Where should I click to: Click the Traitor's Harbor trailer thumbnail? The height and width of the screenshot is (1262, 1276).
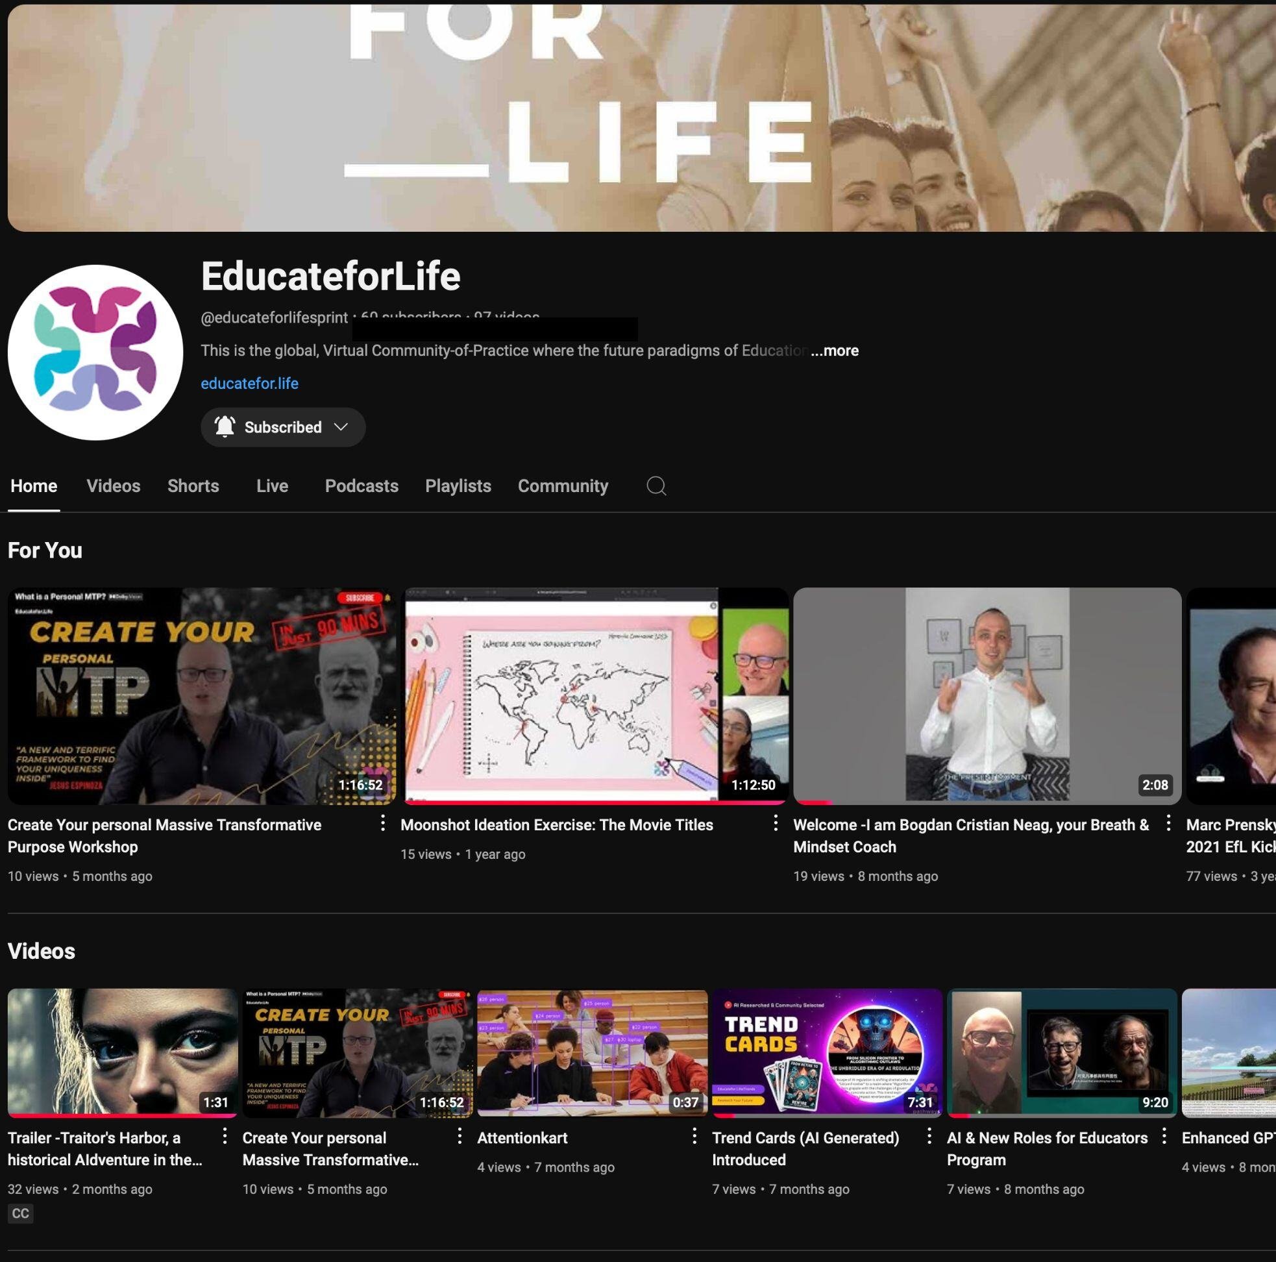(123, 1053)
